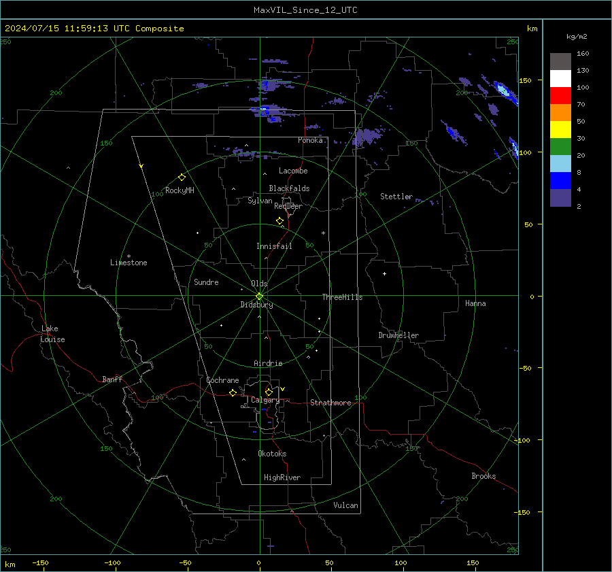Viewport: 612px width, 572px height.
Task: Click the HighRiver city label
Action: [x=282, y=477]
